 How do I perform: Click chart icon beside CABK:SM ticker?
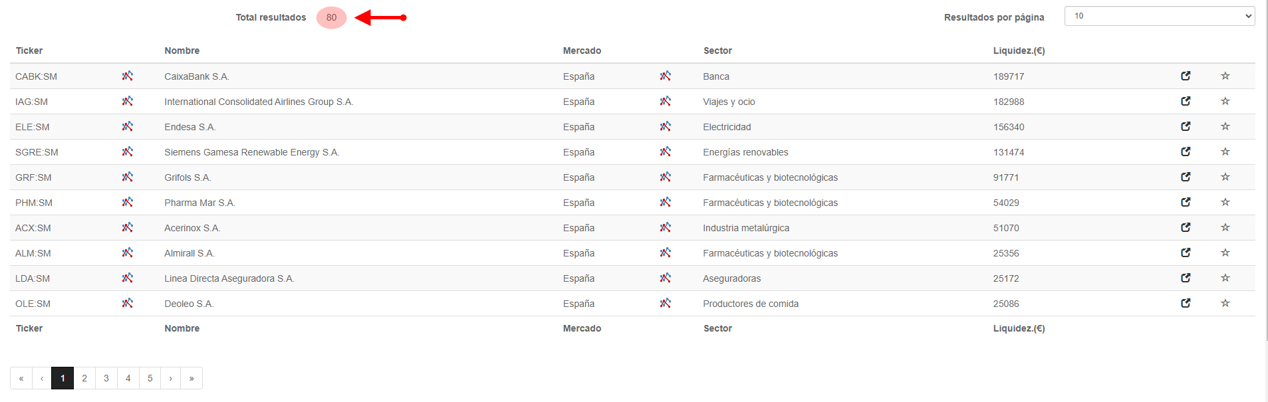pos(127,76)
